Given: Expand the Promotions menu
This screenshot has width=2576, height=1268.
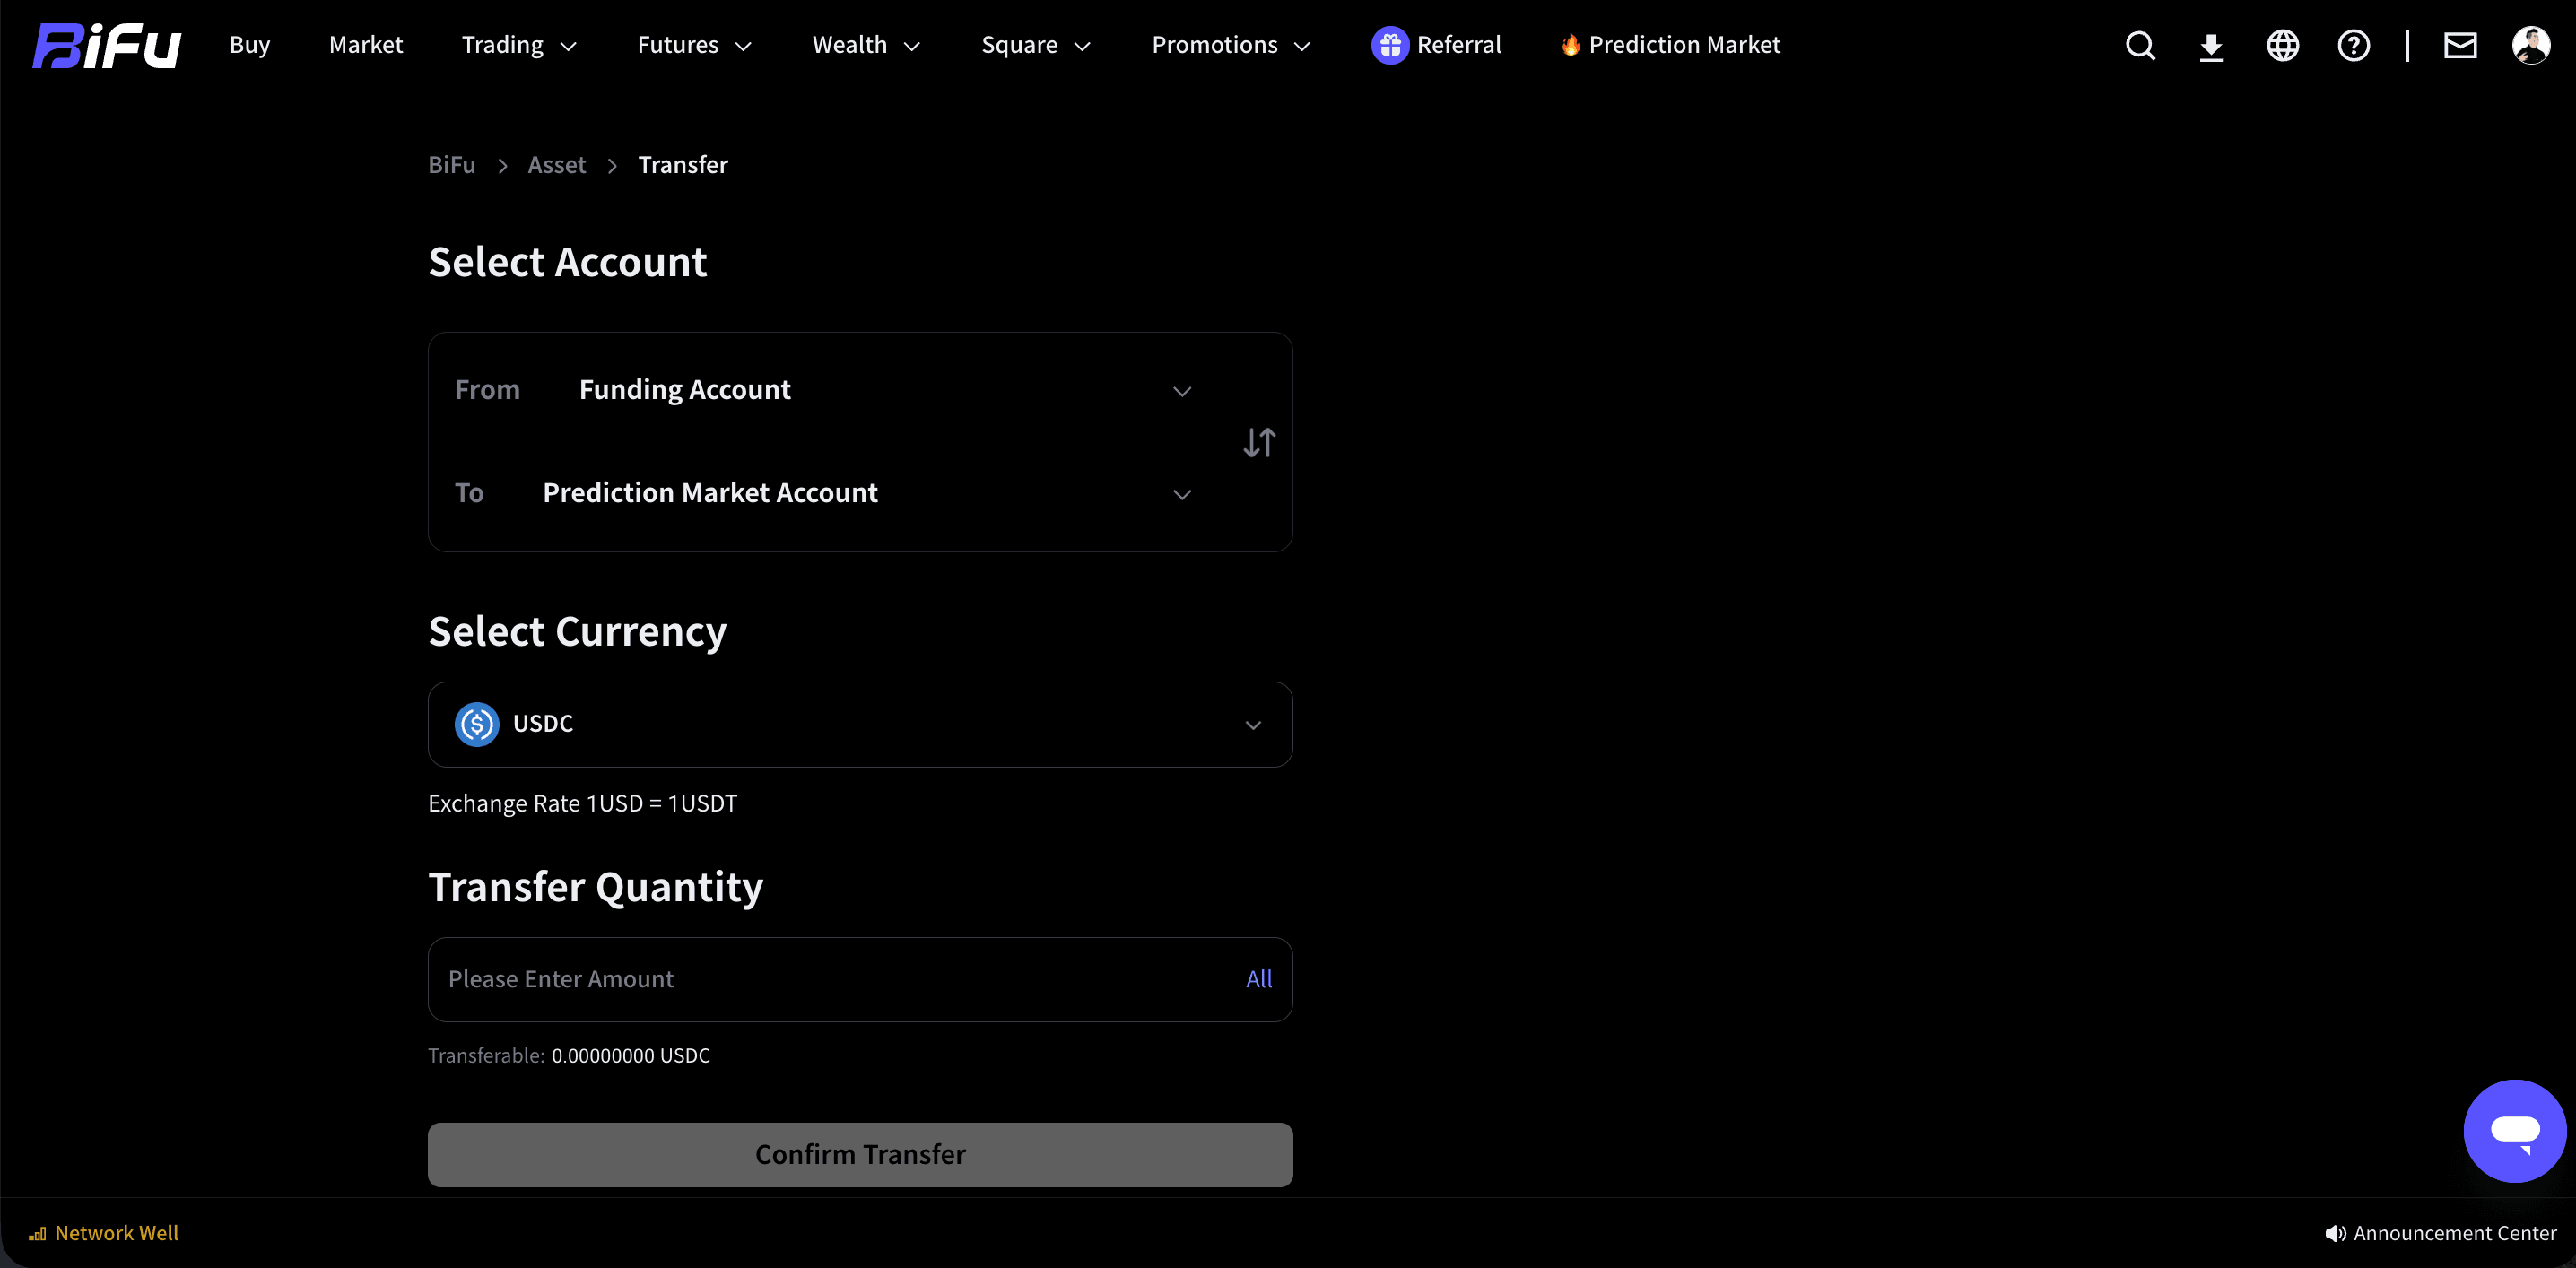Looking at the screenshot, I should click(x=1231, y=45).
